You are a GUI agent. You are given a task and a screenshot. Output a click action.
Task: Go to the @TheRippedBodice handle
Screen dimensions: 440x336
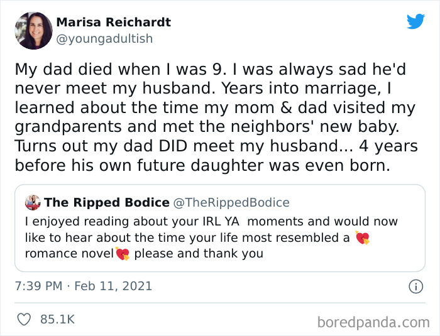coord(231,202)
